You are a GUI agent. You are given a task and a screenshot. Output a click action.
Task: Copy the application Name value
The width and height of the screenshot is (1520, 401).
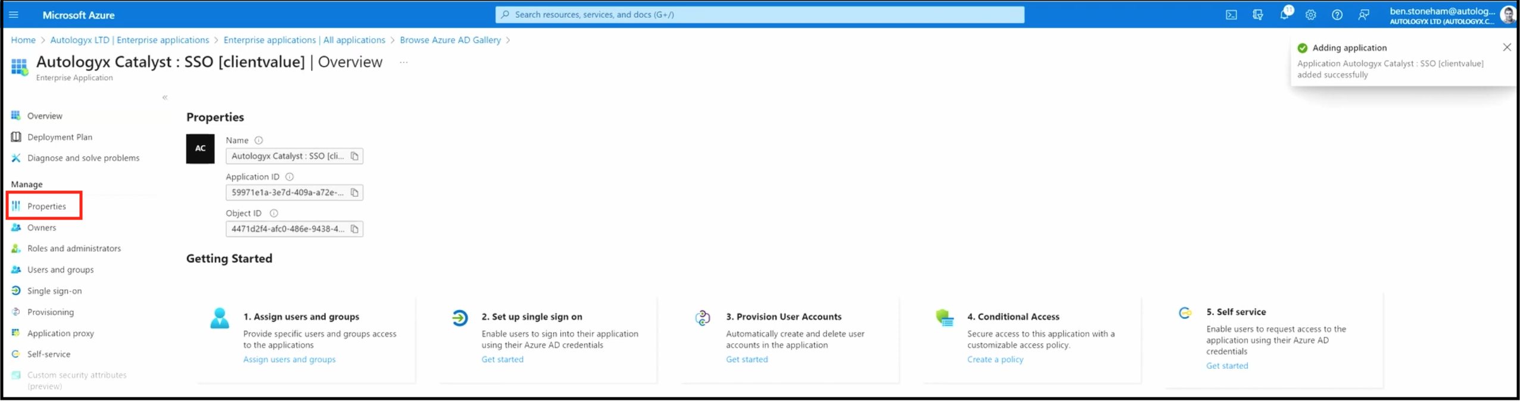(354, 156)
